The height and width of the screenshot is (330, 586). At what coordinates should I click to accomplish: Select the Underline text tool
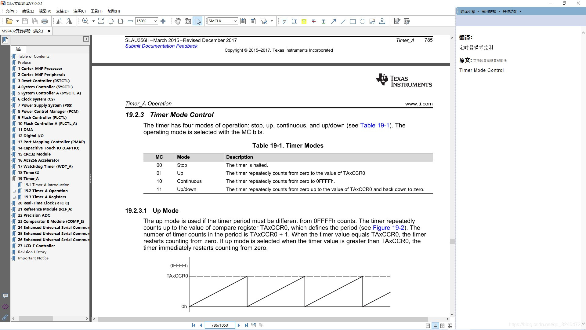[324, 21]
